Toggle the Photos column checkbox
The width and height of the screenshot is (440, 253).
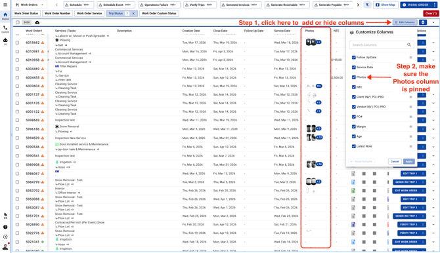click(x=353, y=77)
